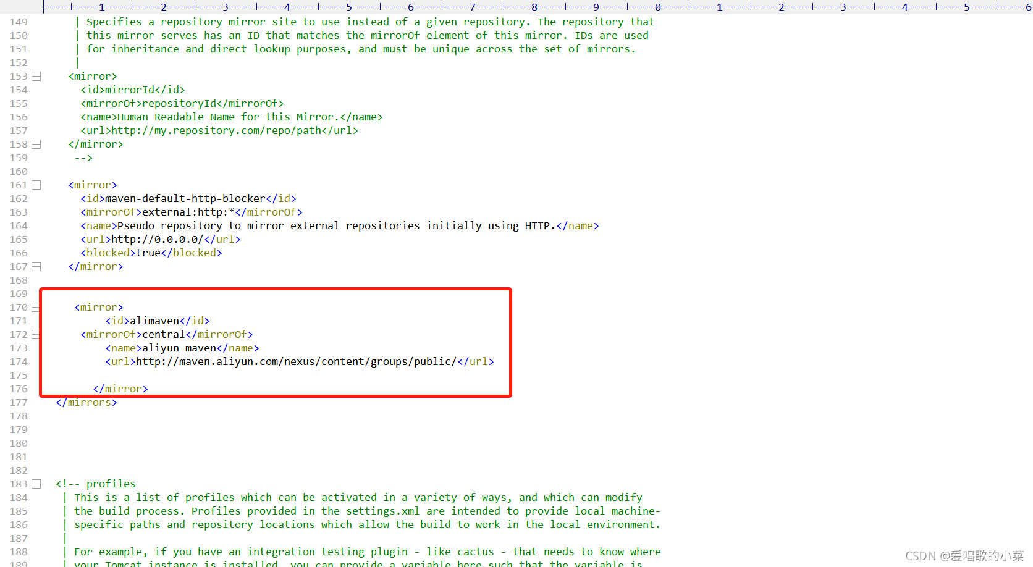Click the 'specific paths and repository locations' line
Screen dimensions: 1033x567
click(x=368, y=525)
